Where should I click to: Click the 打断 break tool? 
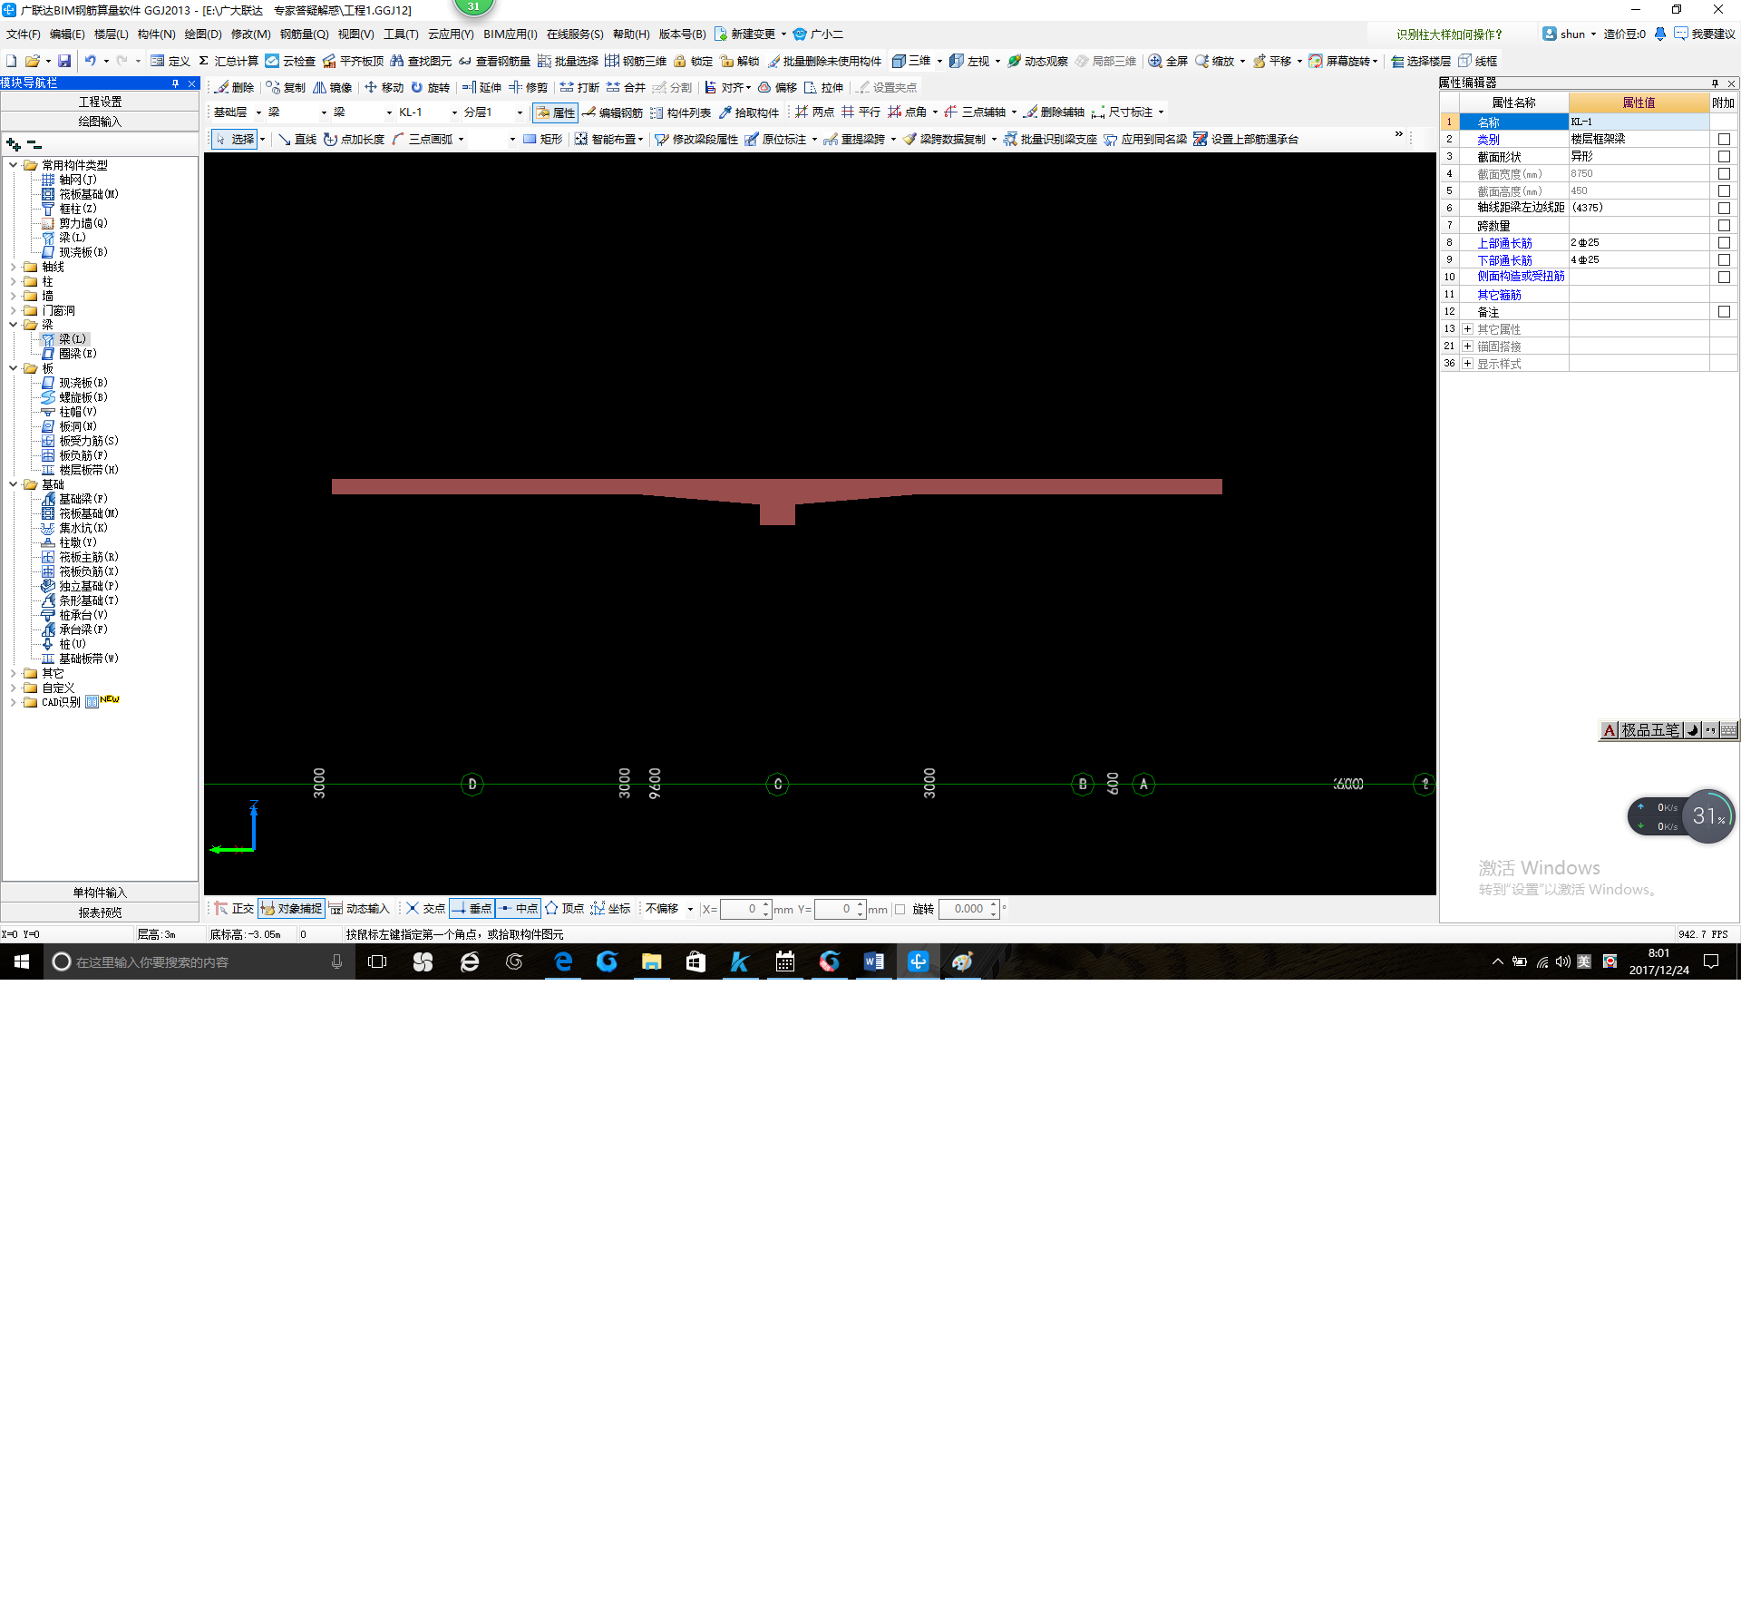click(x=579, y=87)
